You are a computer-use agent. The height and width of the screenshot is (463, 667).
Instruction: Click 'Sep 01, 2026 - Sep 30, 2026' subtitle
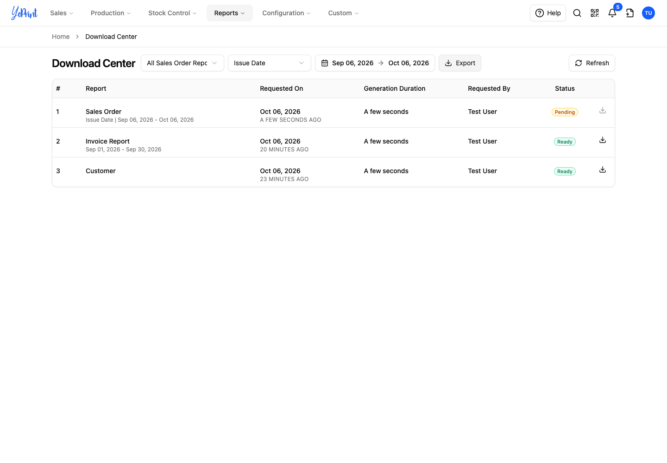(x=124, y=150)
